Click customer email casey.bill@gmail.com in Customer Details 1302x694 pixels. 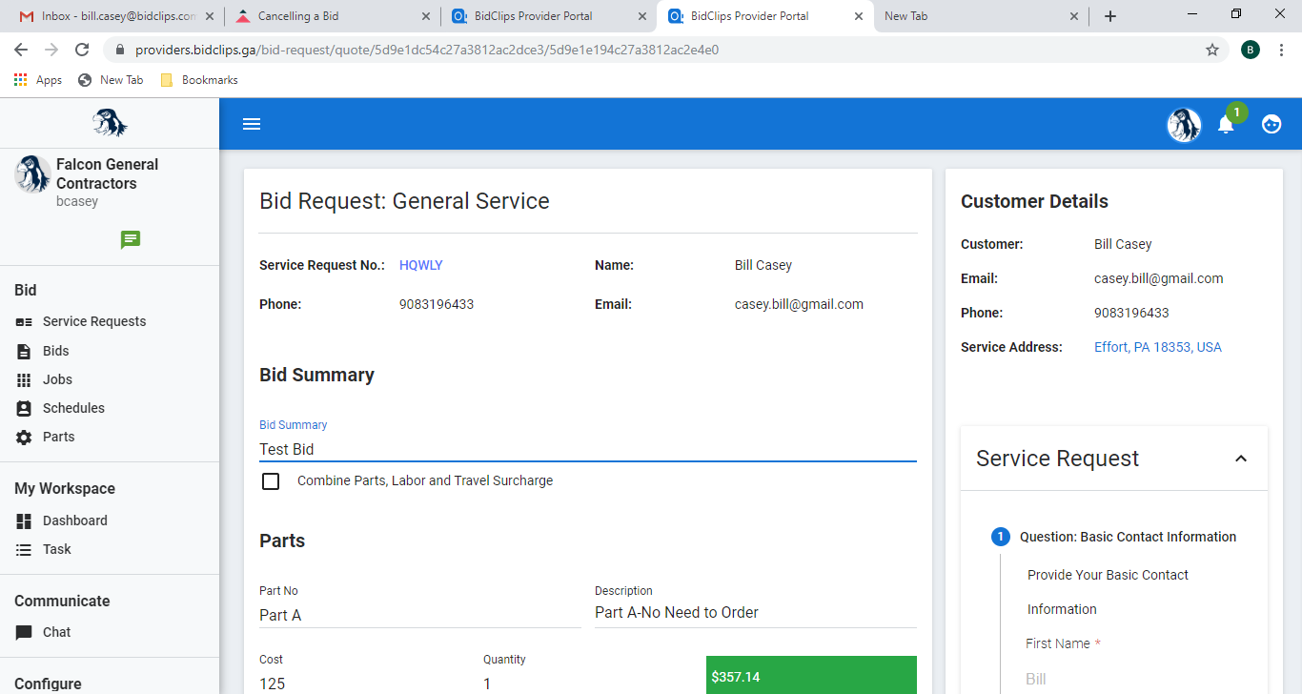pyautogui.click(x=1158, y=278)
